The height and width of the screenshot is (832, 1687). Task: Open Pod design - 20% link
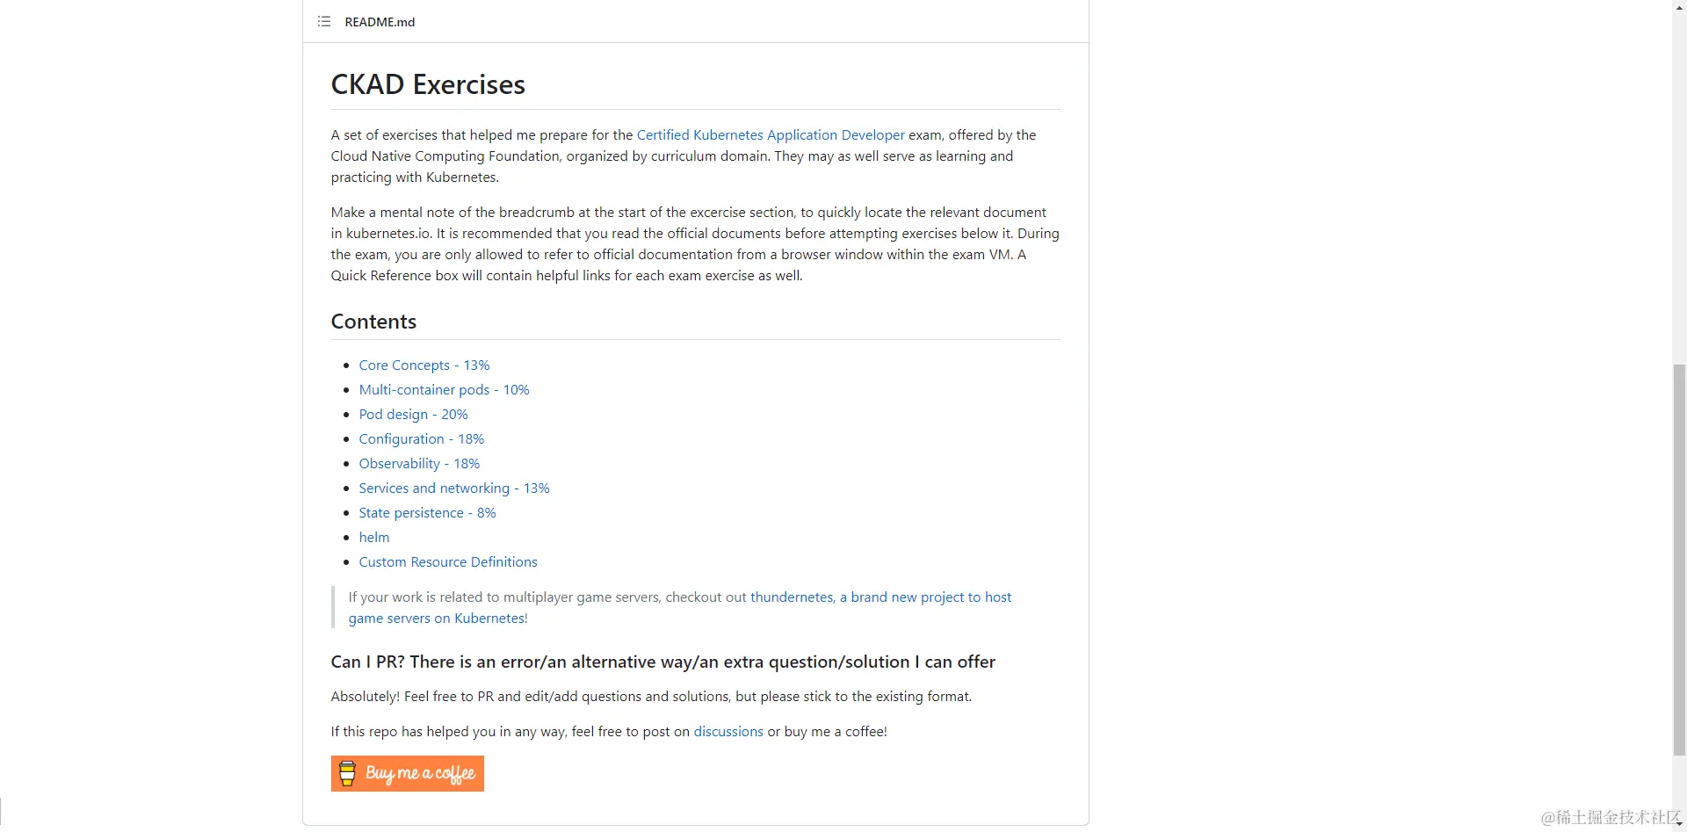(x=413, y=414)
